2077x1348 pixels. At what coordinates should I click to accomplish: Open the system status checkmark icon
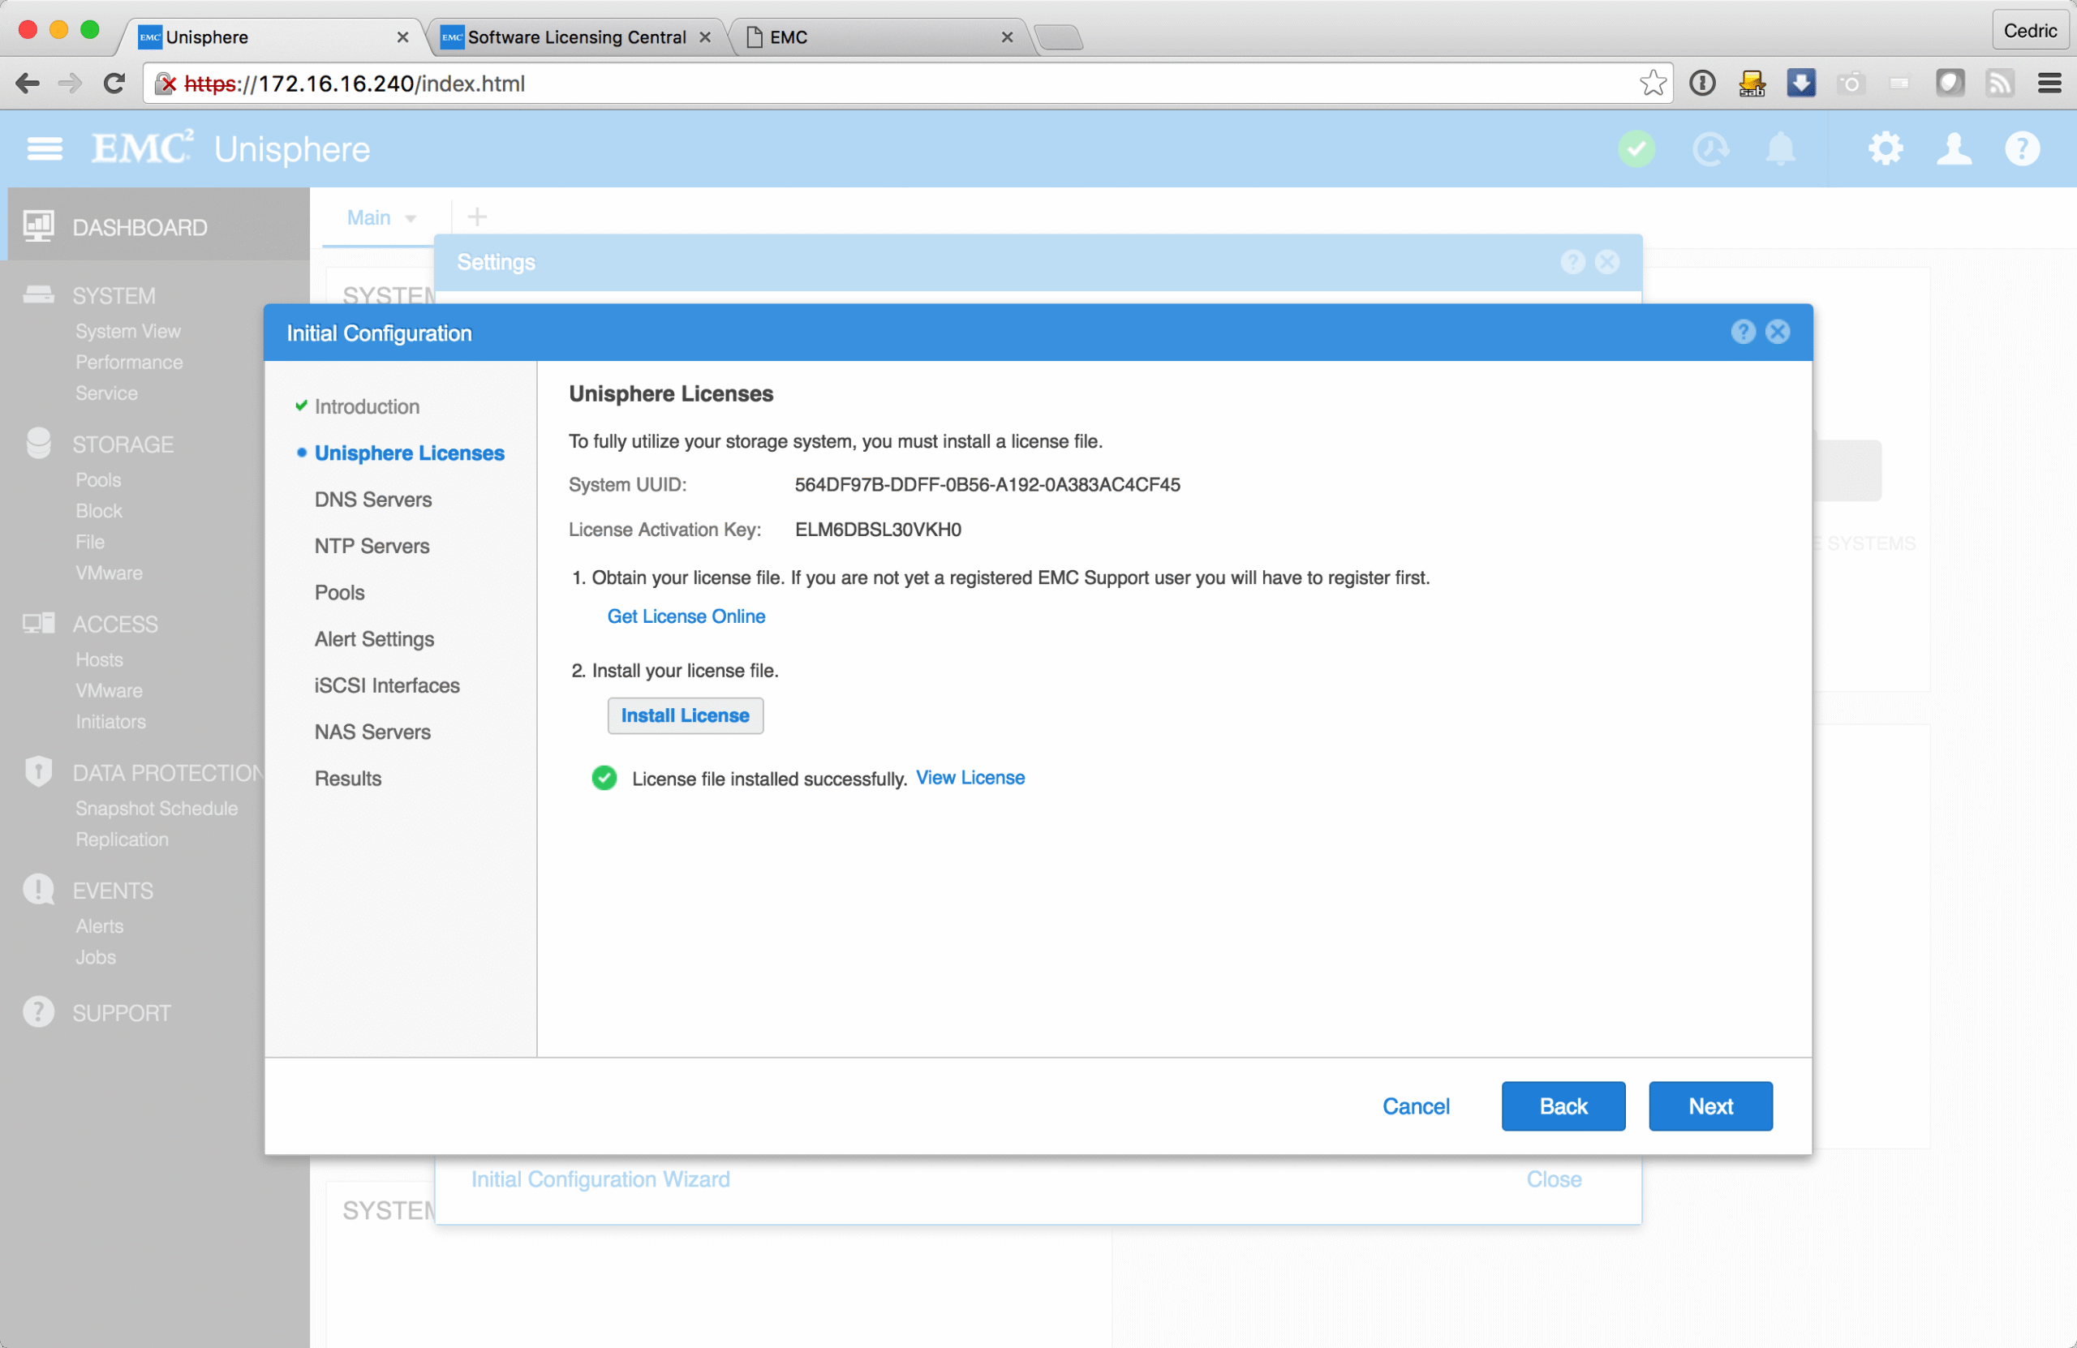coord(1636,149)
